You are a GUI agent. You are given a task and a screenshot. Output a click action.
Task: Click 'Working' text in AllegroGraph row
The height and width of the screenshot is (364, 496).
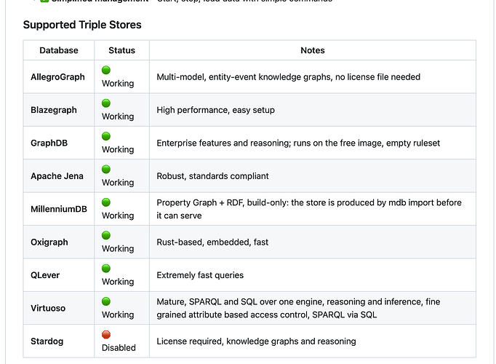click(x=118, y=84)
